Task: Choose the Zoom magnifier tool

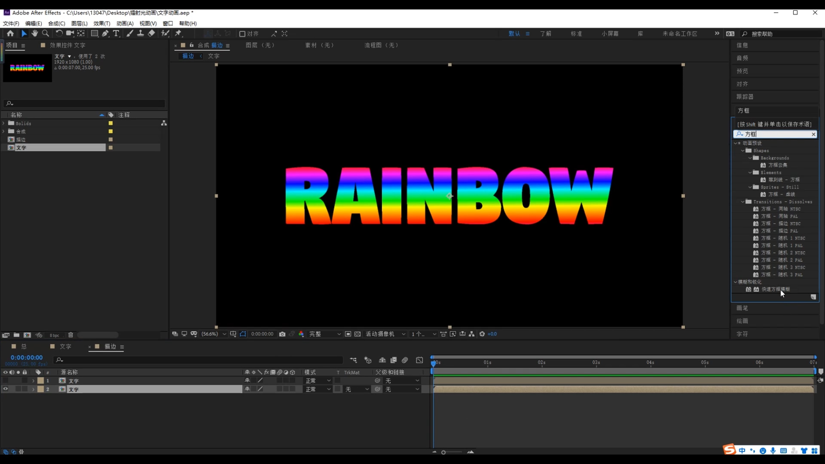Action: [46, 34]
